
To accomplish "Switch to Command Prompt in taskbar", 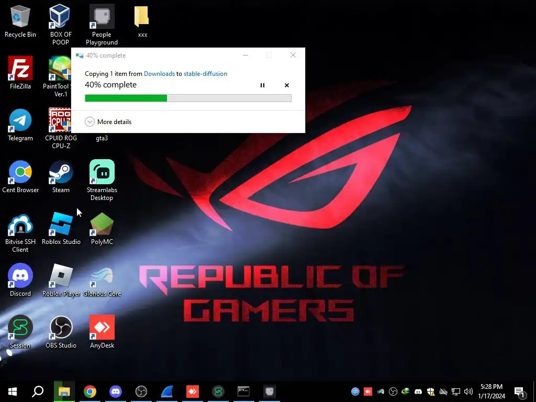I will click(244, 392).
